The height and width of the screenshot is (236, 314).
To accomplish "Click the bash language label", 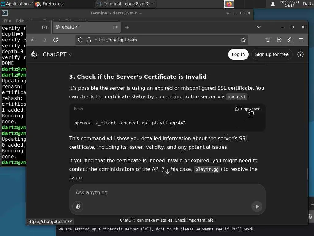I will [x=78, y=109].
